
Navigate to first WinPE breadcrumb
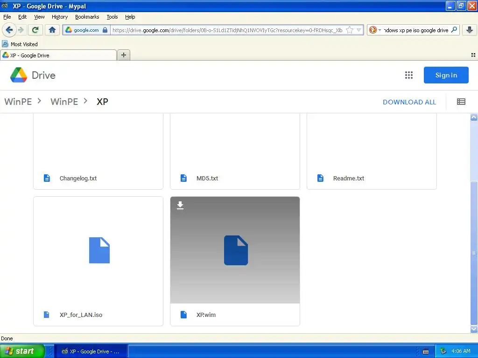pos(18,102)
